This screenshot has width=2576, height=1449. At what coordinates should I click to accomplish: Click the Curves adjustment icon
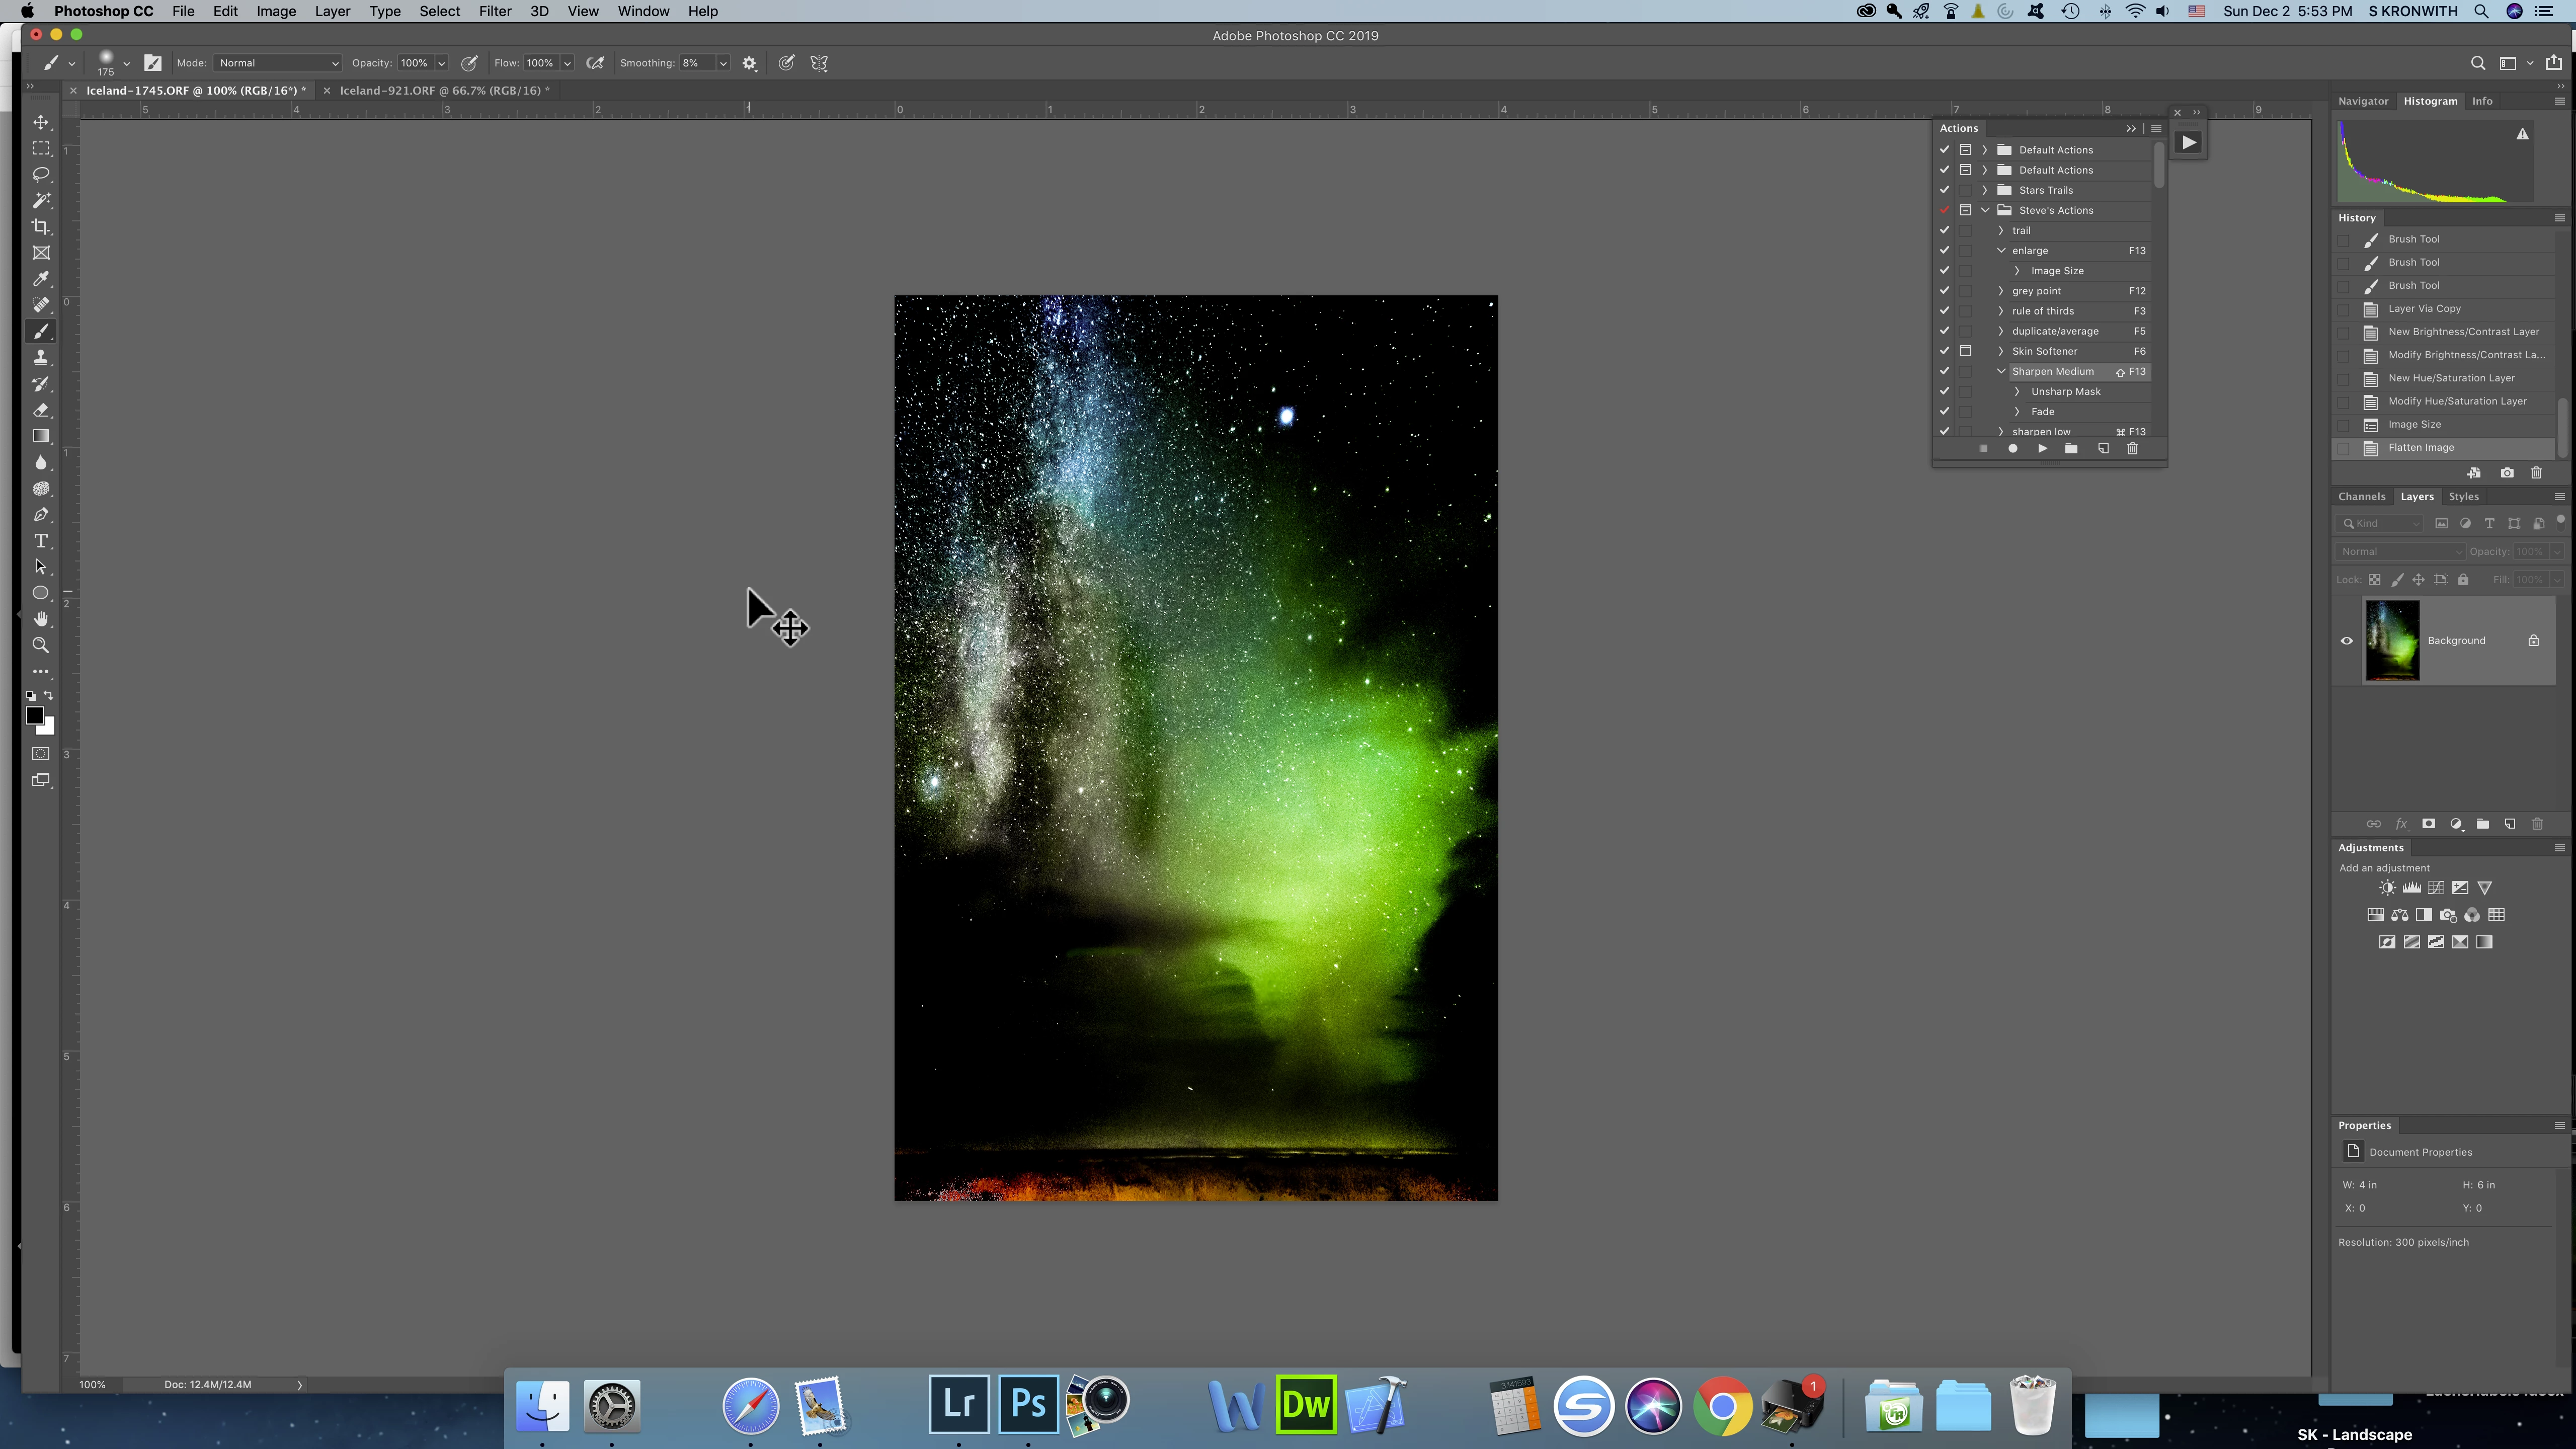point(2436,888)
